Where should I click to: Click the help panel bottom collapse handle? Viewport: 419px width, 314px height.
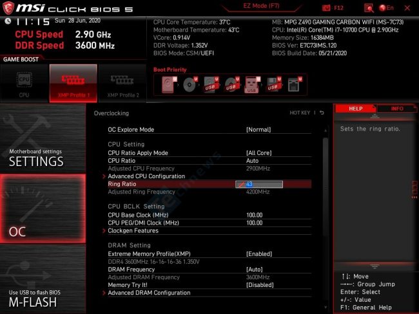click(x=375, y=266)
